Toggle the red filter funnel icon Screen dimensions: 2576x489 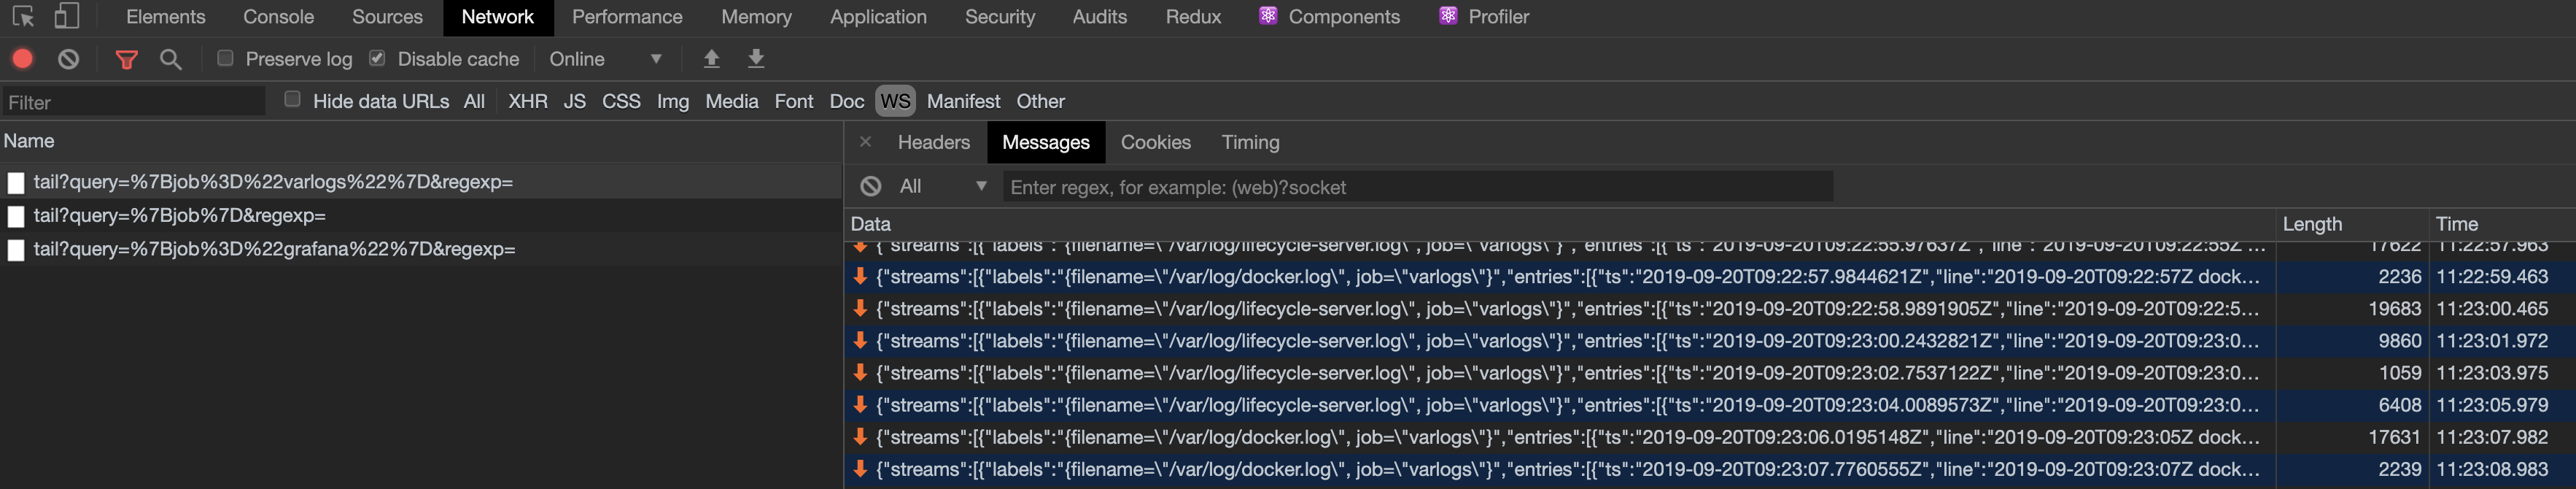point(126,59)
